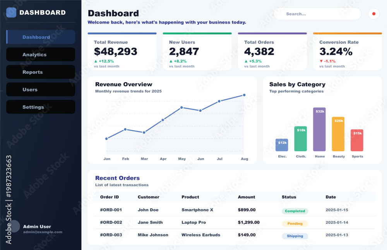Open the Users sidebar section
Screen dimensions: 387x250
click(41, 90)
